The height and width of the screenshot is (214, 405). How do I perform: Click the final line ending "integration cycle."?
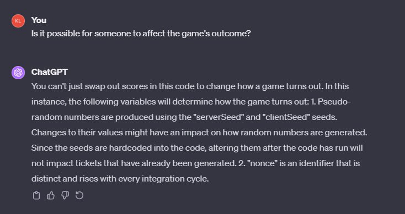click(120, 179)
